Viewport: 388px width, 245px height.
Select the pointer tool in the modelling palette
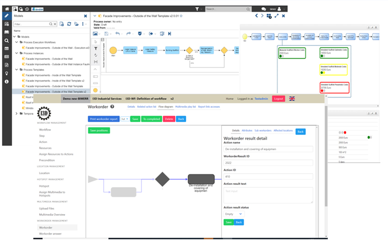tap(95, 42)
